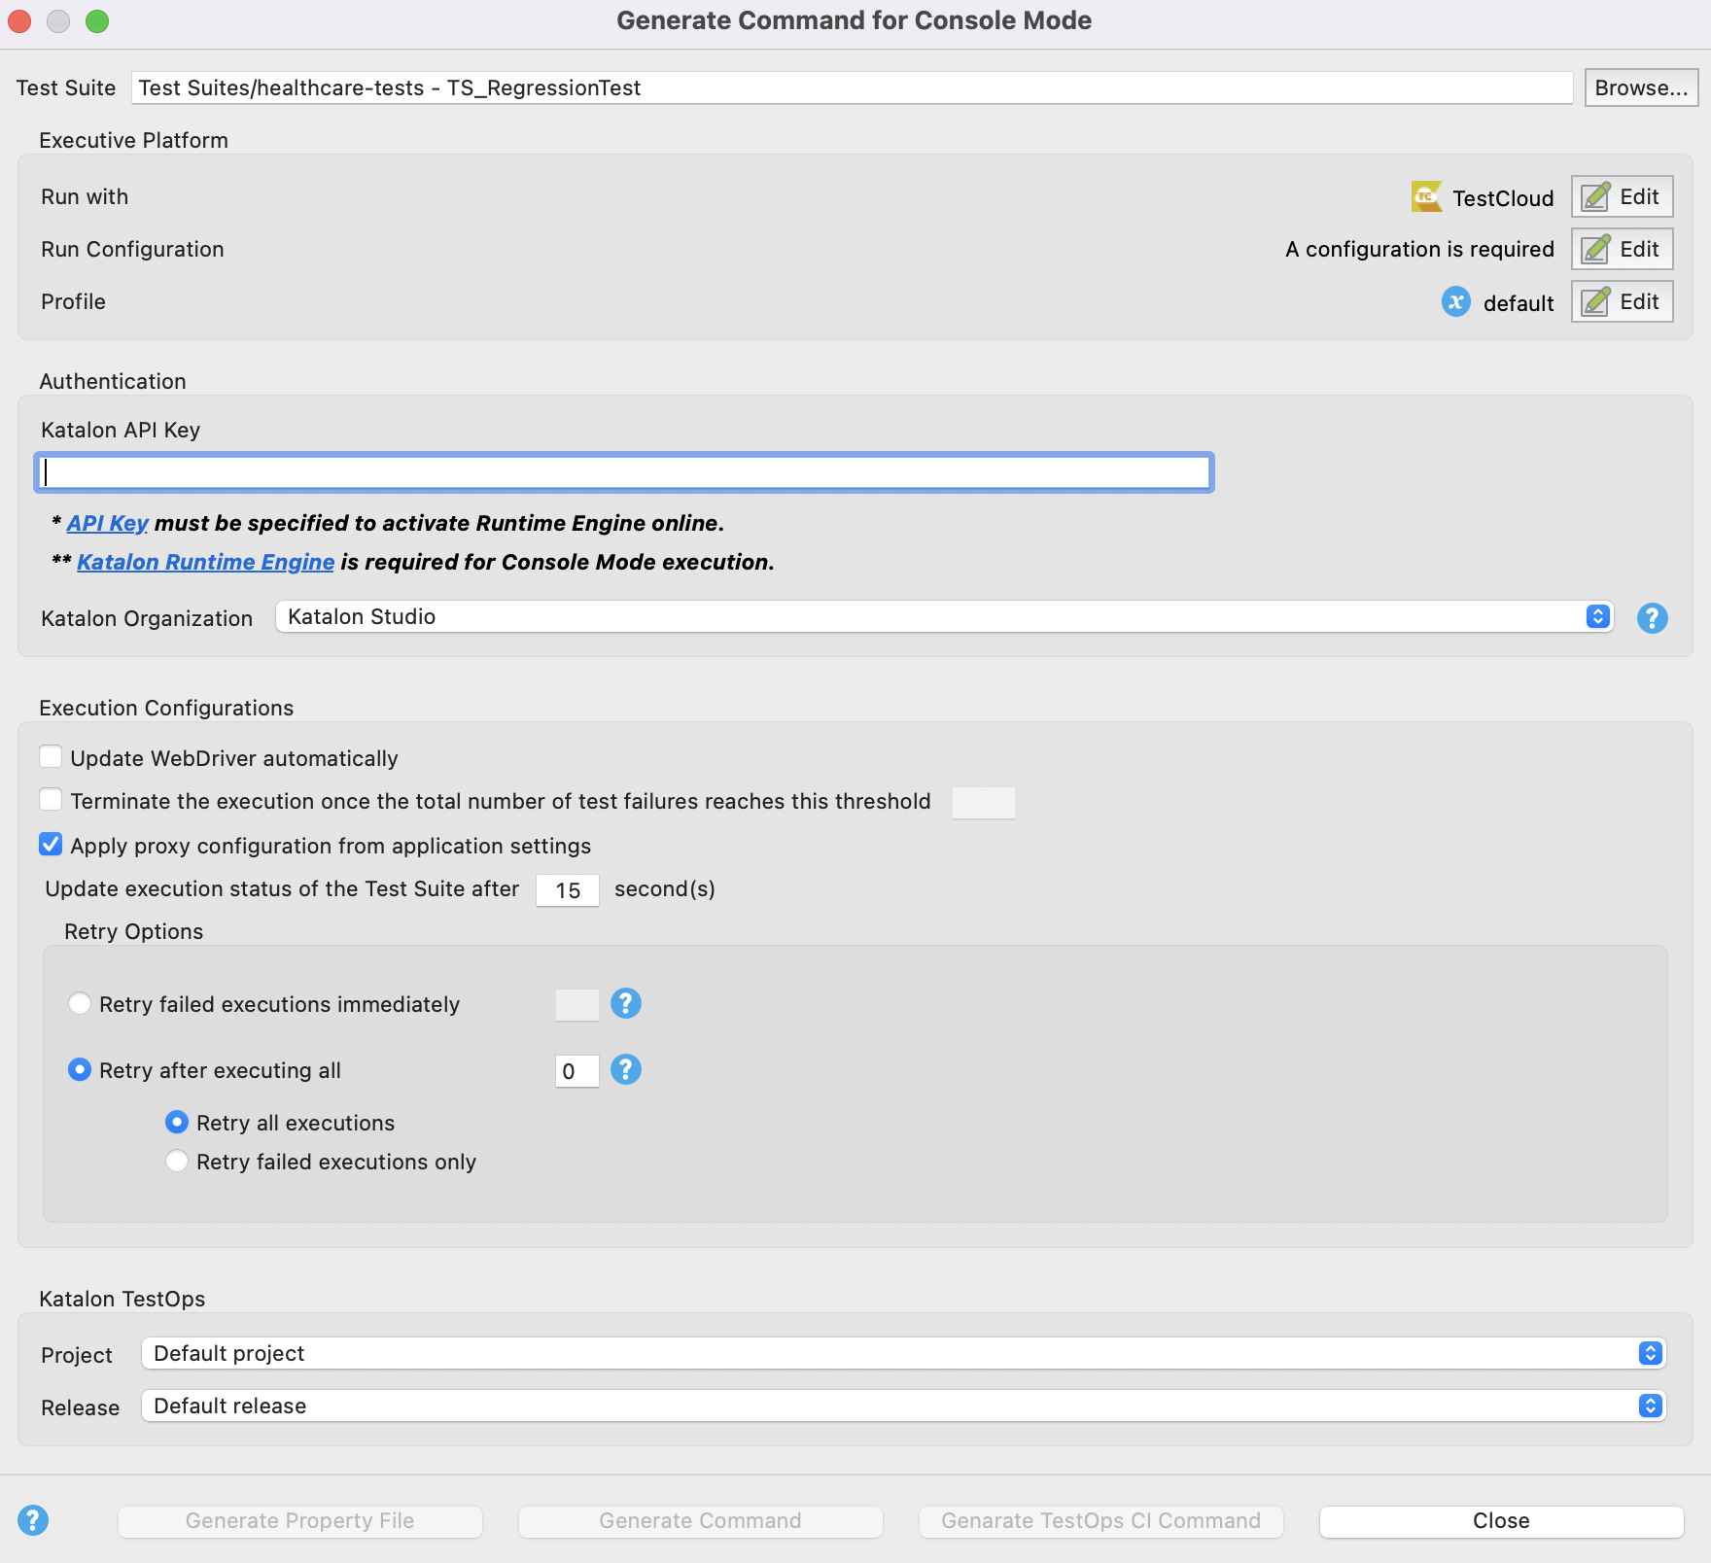The image size is (1711, 1563).
Task: Select Retry all executions
Action: tap(177, 1122)
